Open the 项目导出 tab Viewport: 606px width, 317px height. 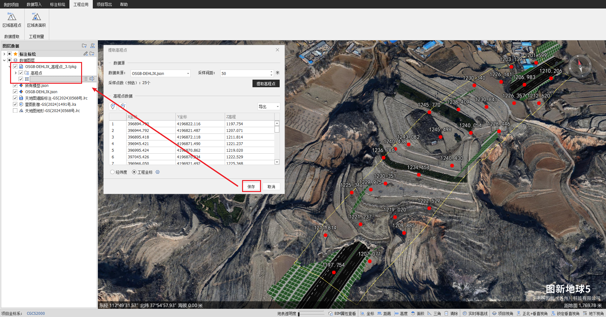point(104,4)
